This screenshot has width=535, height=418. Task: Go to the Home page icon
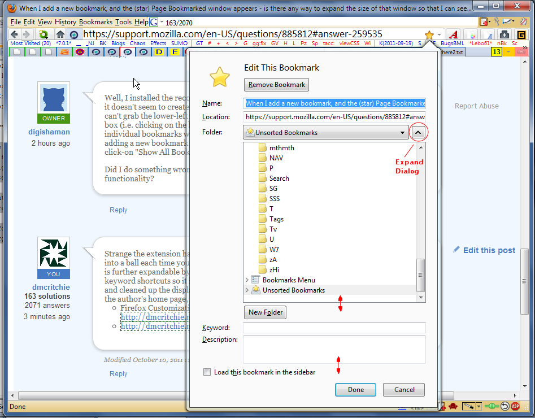pyautogui.click(x=60, y=34)
